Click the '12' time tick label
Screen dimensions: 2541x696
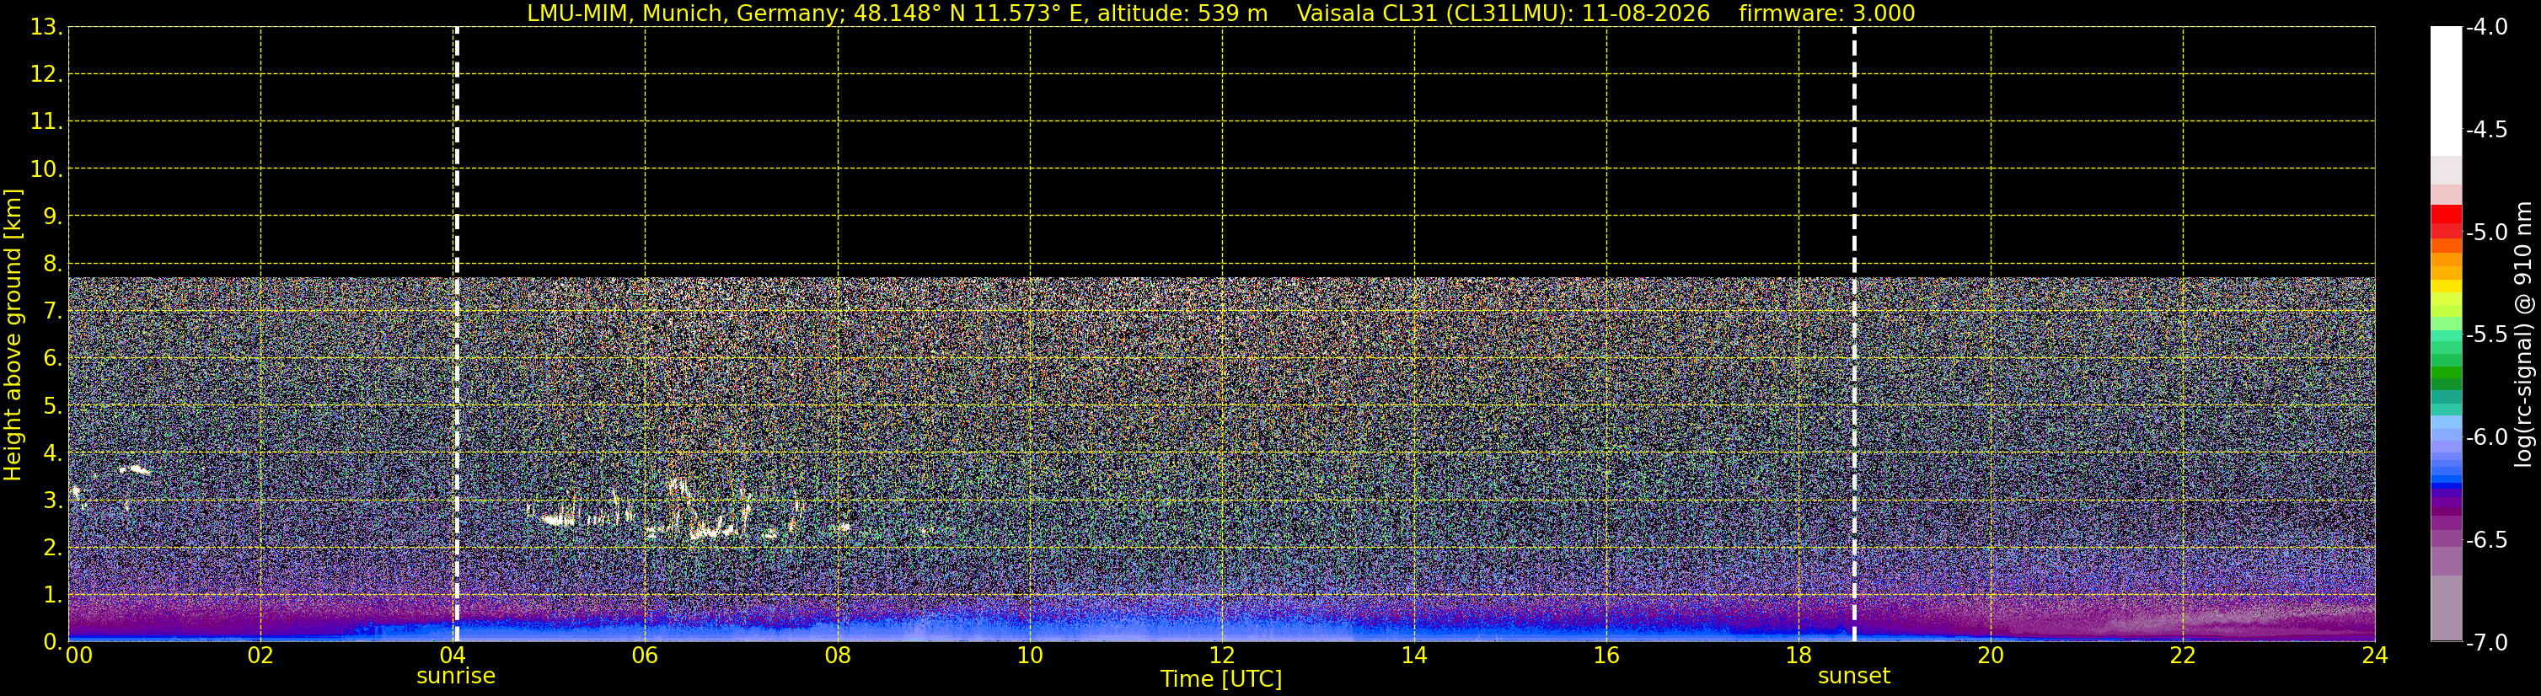1222,656
